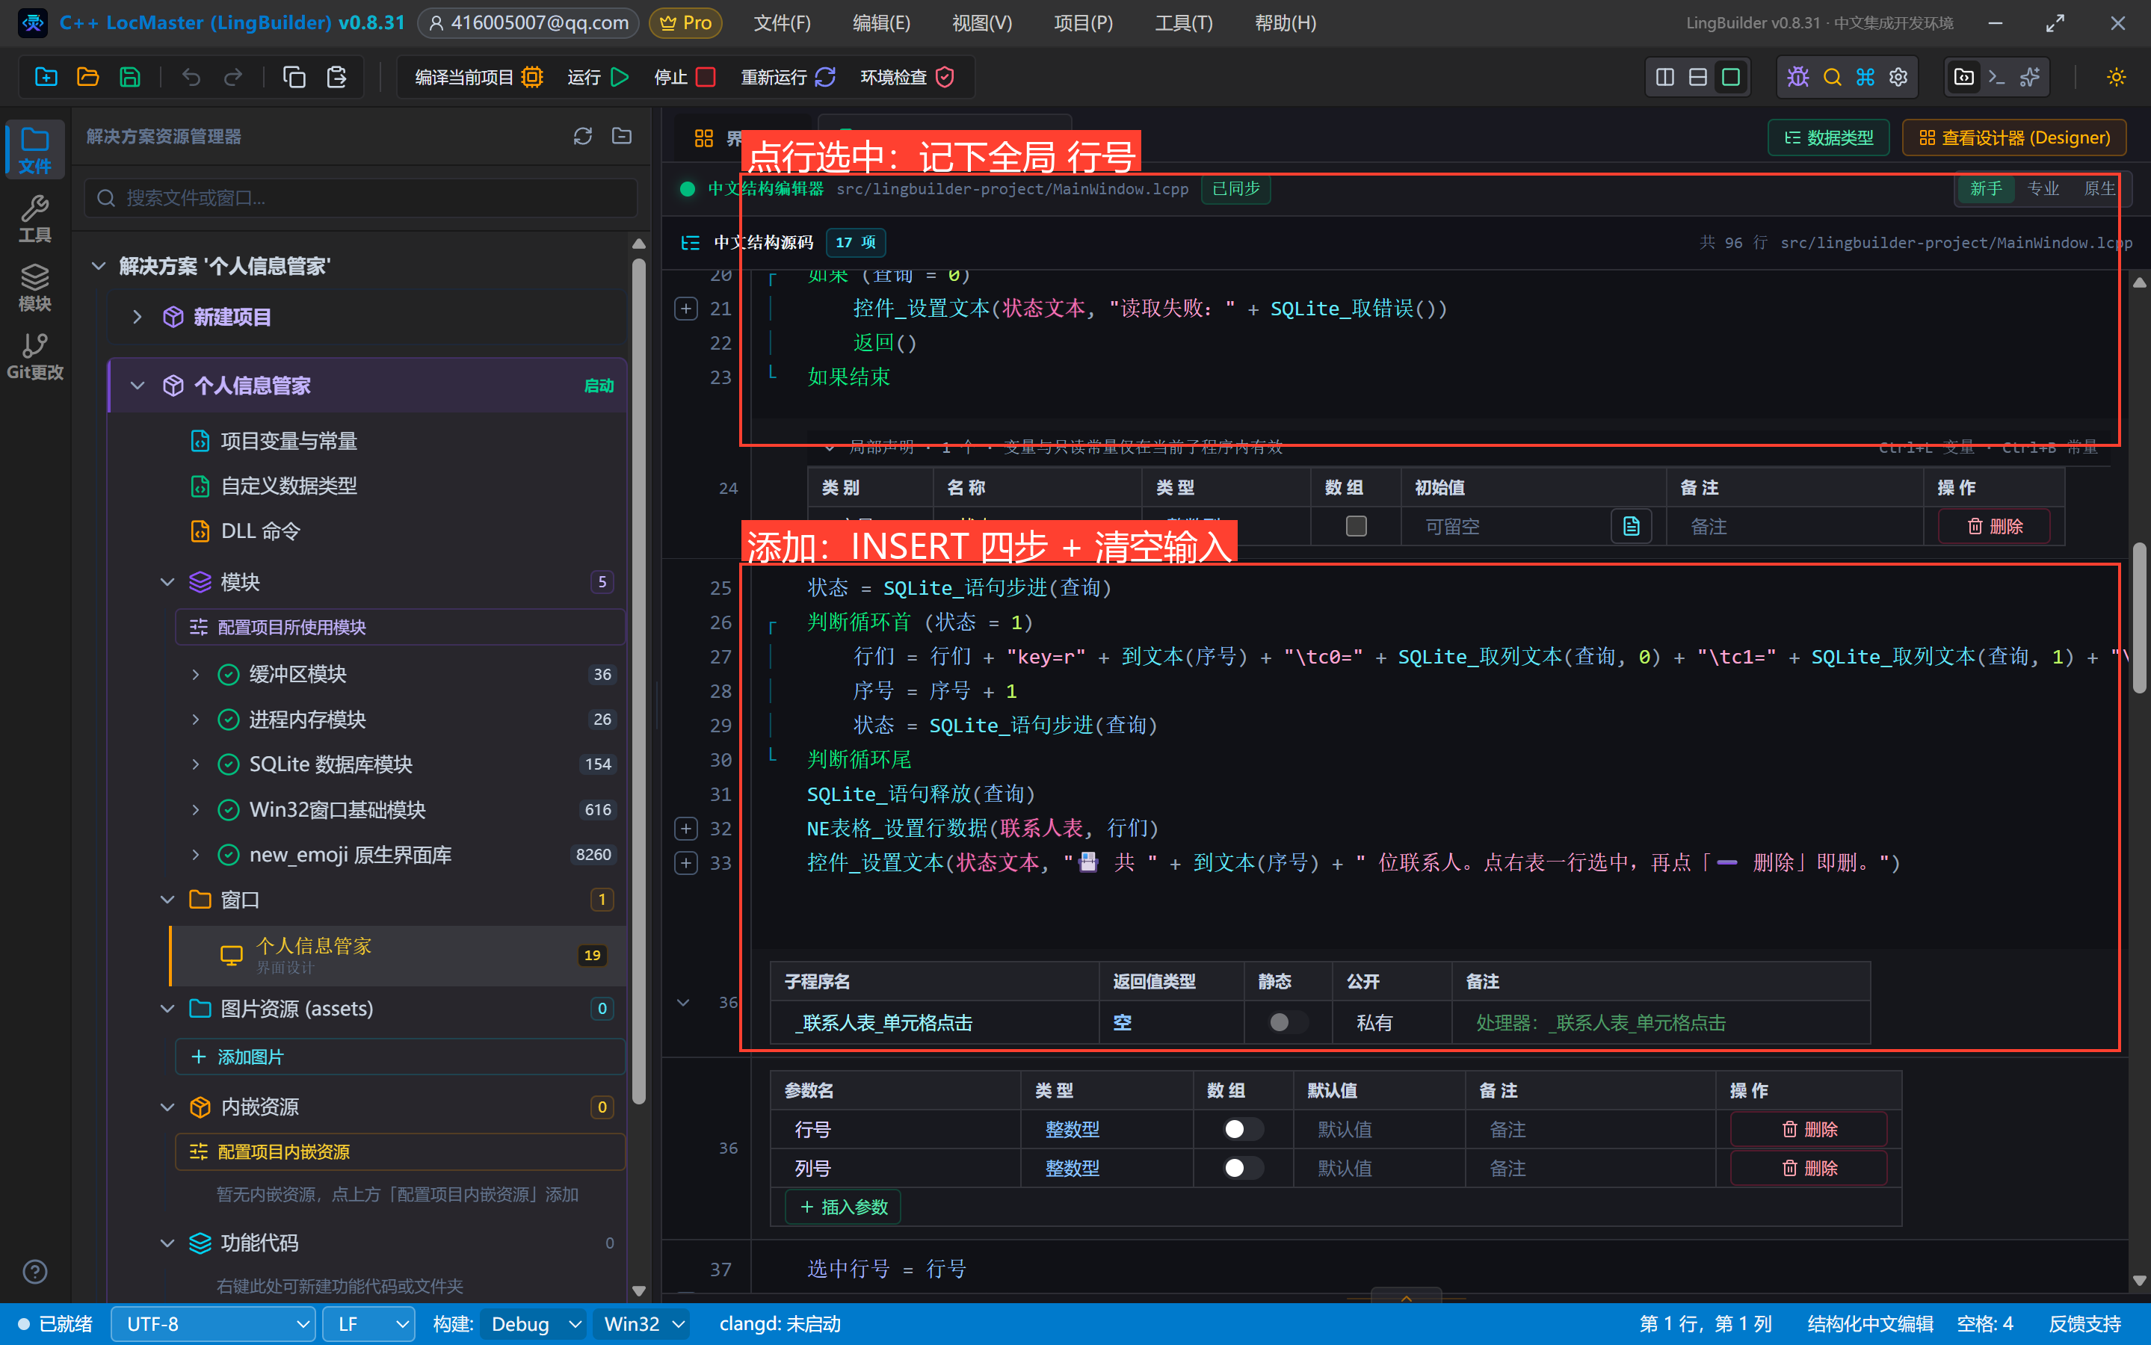Screen dimensions: 2151x1345
Task: Click the 编译当前项目 button
Action: coord(478,78)
